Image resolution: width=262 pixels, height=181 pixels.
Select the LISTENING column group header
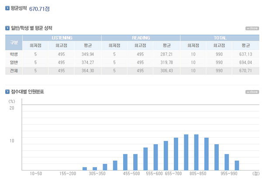(62, 38)
